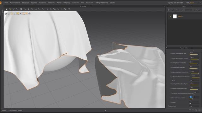Toggle the checkmark next to Fabric 1
202x113 pixels.
pyautogui.click(x=170, y=16)
